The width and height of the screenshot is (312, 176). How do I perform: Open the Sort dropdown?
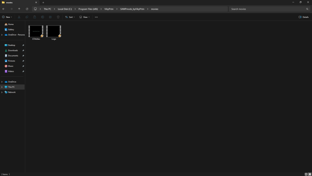coord(70,17)
